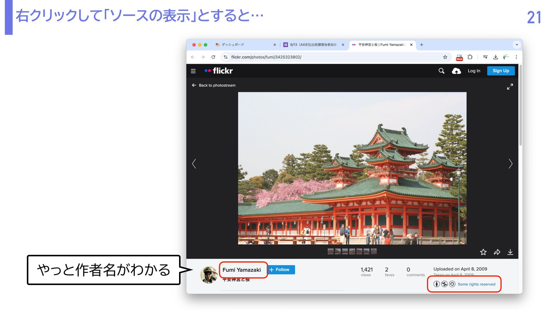Expand the tab search dropdown arrow
The image size is (551, 310).
click(x=517, y=45)
